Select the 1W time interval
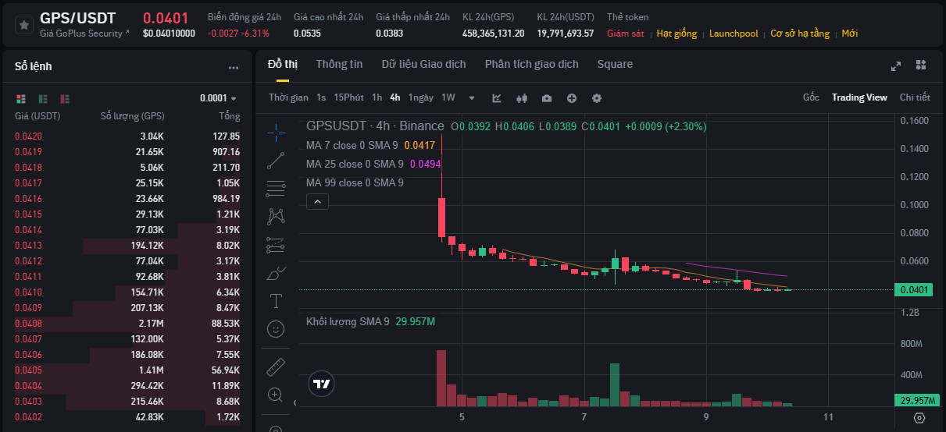The width and height of the screenshot is (946, 432). coord(448,97)
